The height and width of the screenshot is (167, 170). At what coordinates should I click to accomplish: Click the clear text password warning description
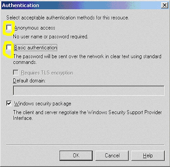click(x=87, y=59)
